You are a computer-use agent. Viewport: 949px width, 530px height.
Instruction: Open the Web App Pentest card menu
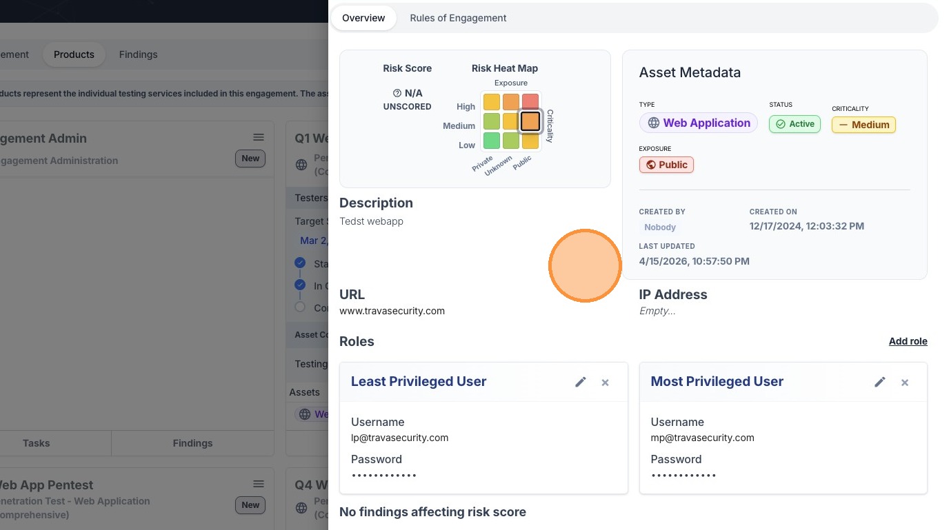(259, 485)
